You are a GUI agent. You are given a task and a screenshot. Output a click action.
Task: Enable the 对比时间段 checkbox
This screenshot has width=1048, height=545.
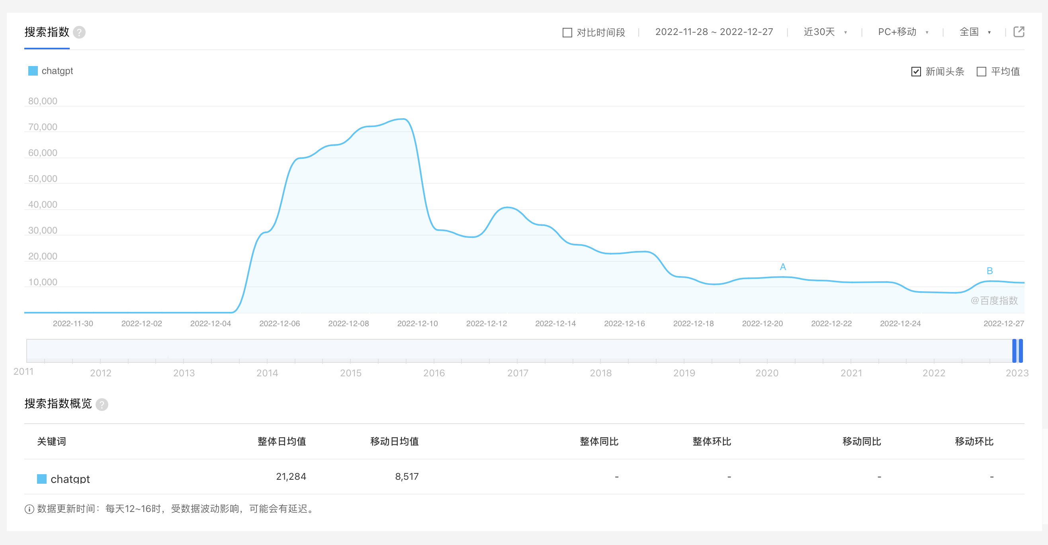click(x=567, y=33)
